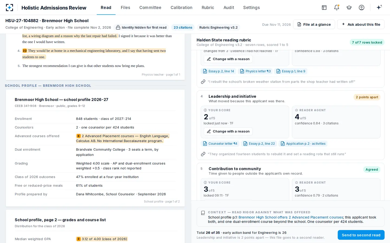This screenshot has width=390, height=243.
Task: Go to the Committee tab
Action: click(150, 8)
